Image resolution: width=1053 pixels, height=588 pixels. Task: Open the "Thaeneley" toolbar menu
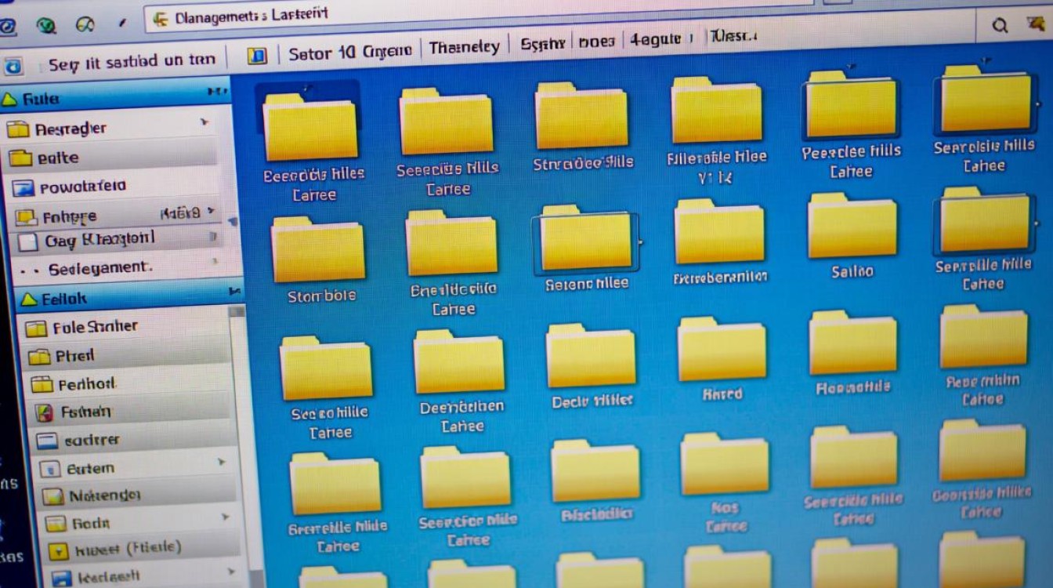click(x=464, y=48)
